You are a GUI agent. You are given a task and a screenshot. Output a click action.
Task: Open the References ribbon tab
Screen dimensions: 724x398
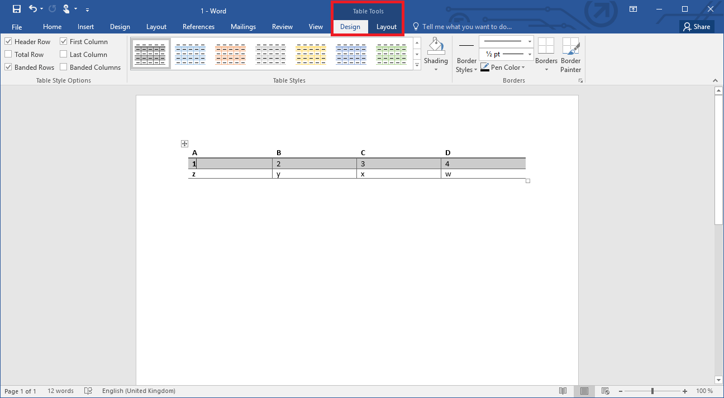click(x=198, y=26)
